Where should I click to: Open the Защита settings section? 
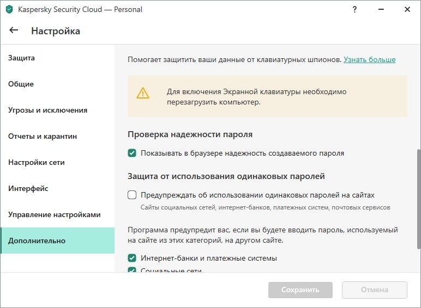point(57,58)
